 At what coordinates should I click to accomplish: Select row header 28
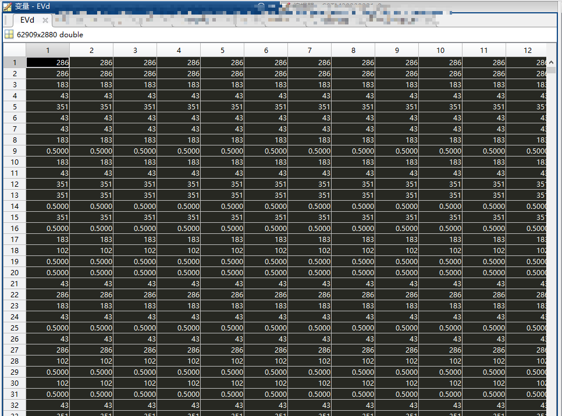point(15,361)
